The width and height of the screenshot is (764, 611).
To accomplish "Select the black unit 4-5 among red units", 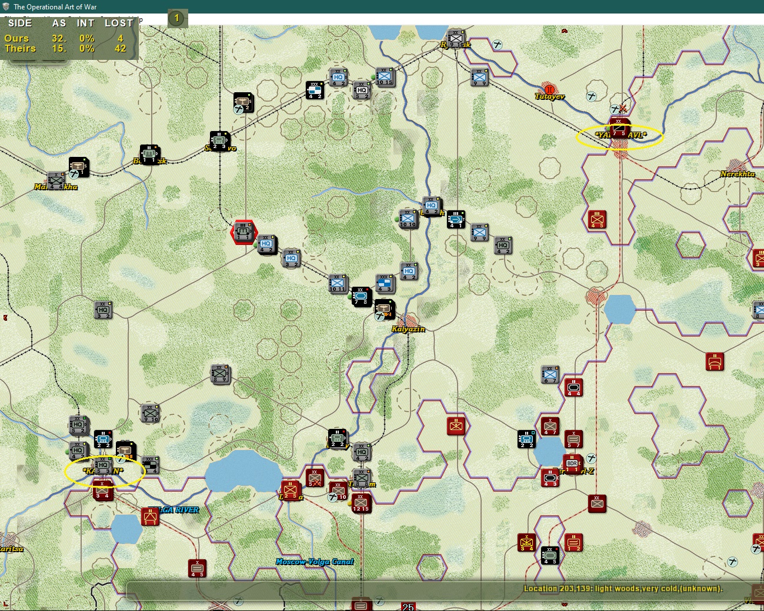I will click(550, 555).
